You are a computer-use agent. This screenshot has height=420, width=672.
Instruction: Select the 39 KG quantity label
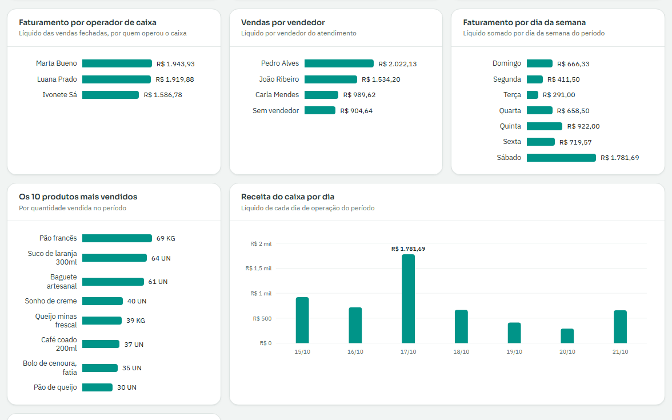click(135, 321)
